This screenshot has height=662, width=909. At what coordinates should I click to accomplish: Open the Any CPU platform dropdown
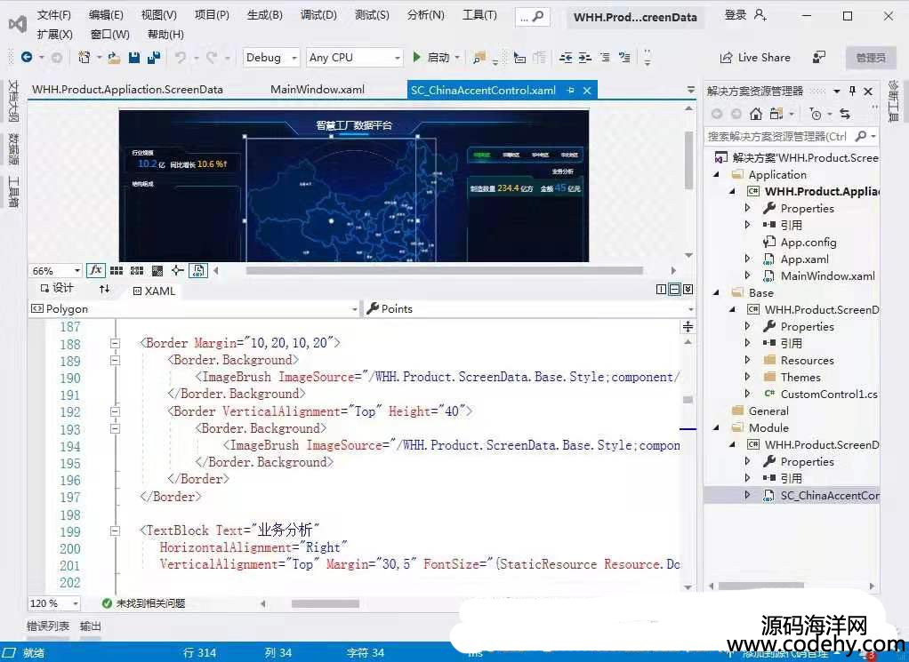354,58
